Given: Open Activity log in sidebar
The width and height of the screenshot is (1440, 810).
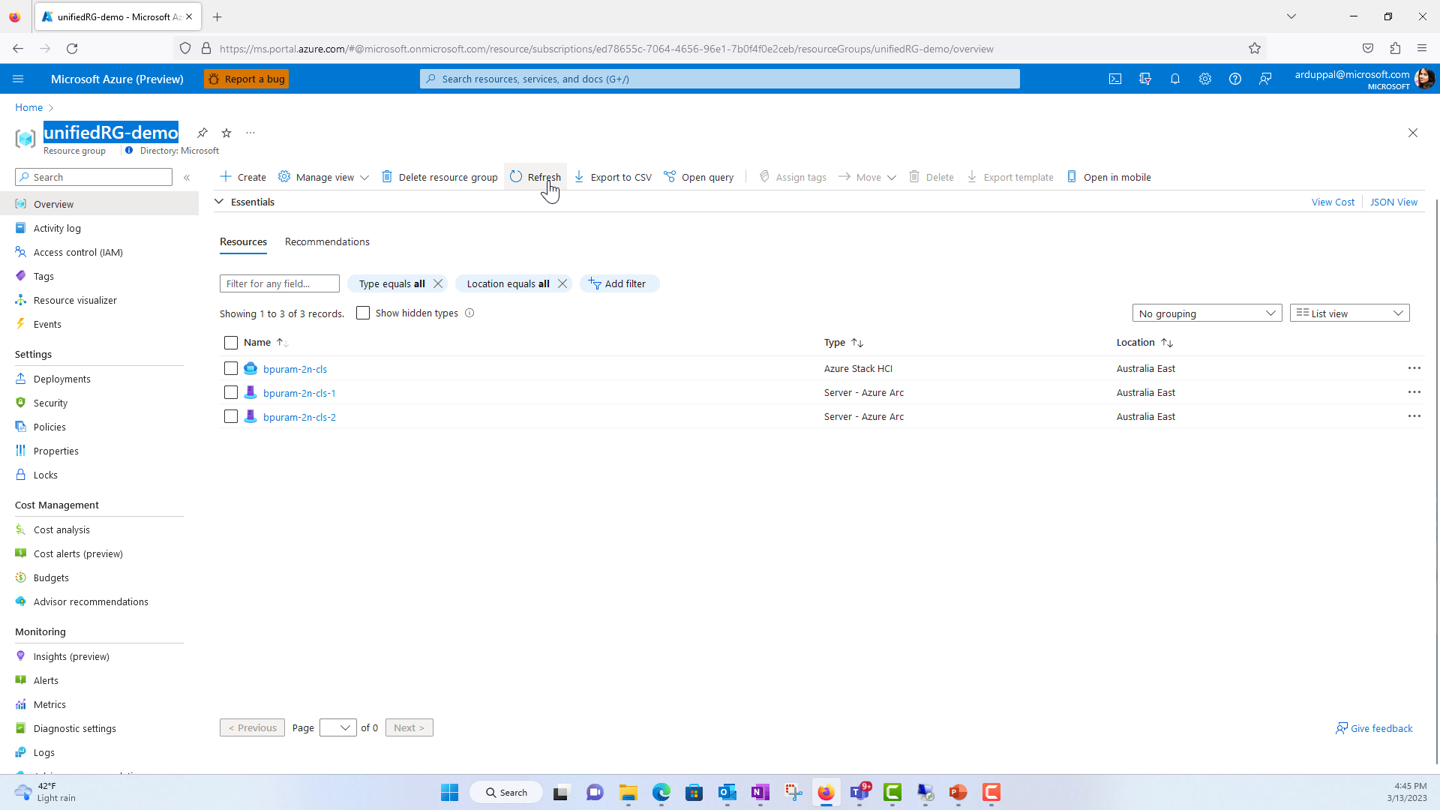Looking at the screenshot, I should click(57, 228).
